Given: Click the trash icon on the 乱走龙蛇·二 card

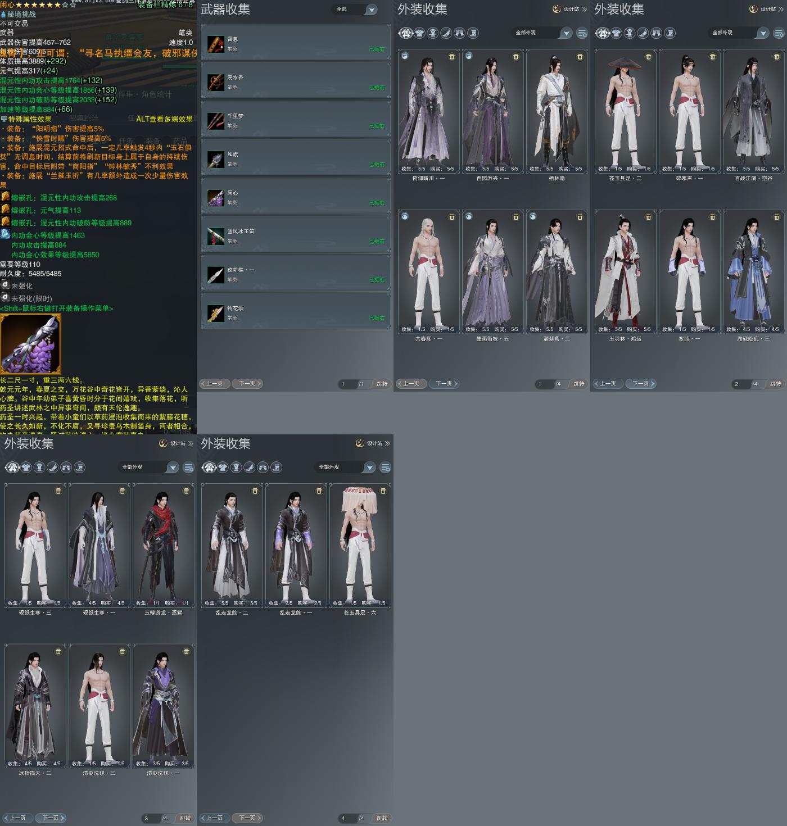Looking at the screenshot, I should coord(255,491).
